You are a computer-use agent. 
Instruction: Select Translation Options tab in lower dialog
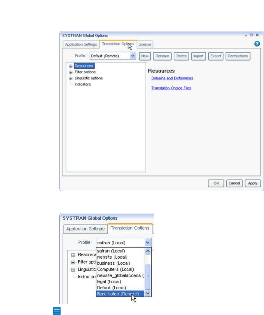[130, 228]
